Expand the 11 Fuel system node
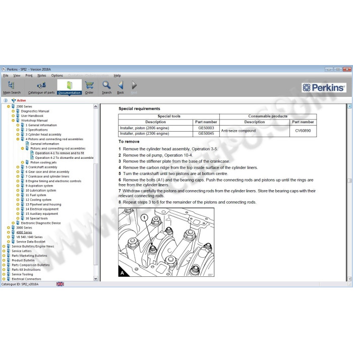 point(18,195)
